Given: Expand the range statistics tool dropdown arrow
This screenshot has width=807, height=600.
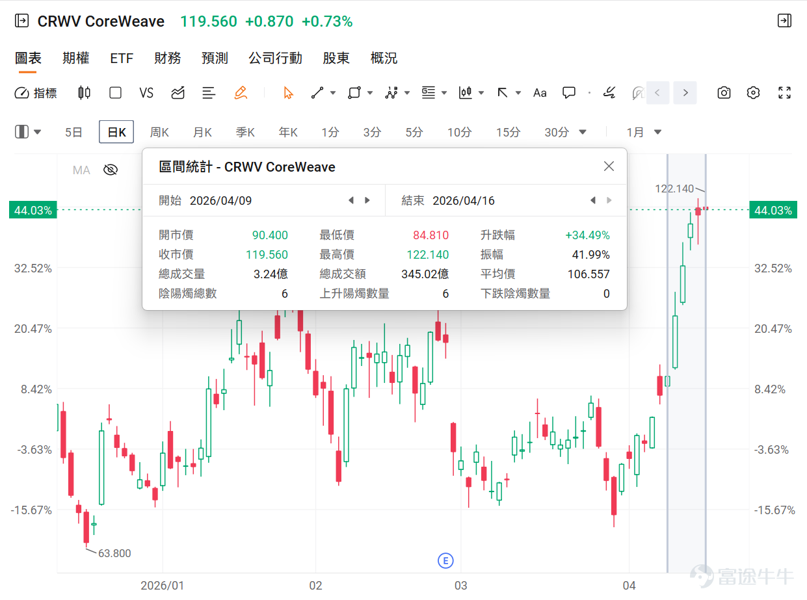Looking at the screenshot, I should pos(481,93).
